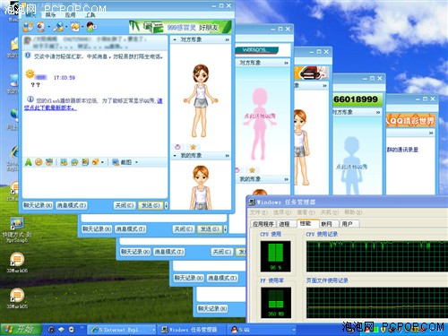Image resolution: width=448 pixels, height=336 pixels.
Task: Click » on 对方形象 header in 66018999 window
Action: 378,112
